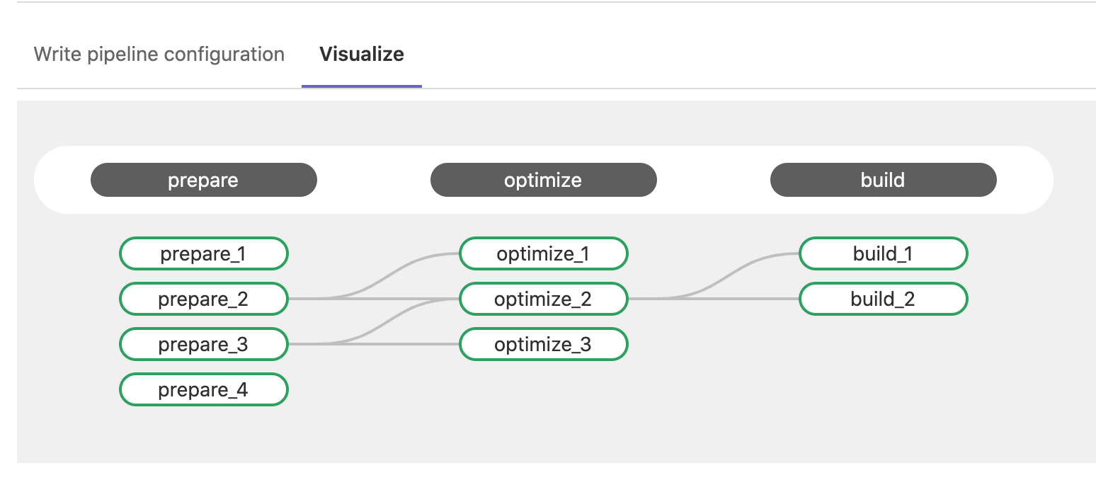1096x480 pixels.
Task: Select the prepare_3 job node
Action: point(203,344)
